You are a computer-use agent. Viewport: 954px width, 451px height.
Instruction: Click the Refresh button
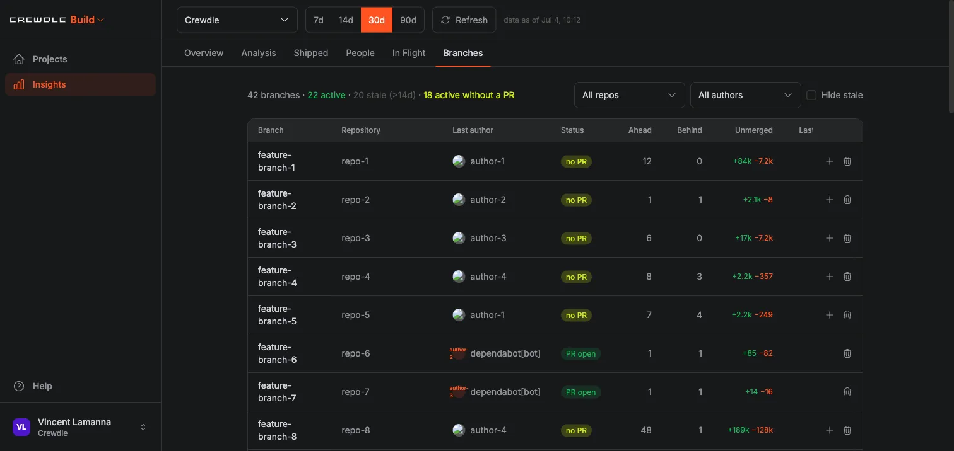464,20
